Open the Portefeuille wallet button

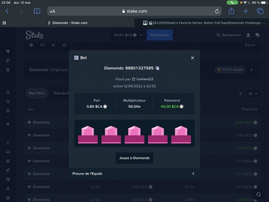click(x=160, y=35)
